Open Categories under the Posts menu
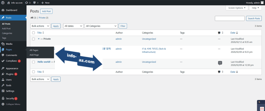 (7, 33)
